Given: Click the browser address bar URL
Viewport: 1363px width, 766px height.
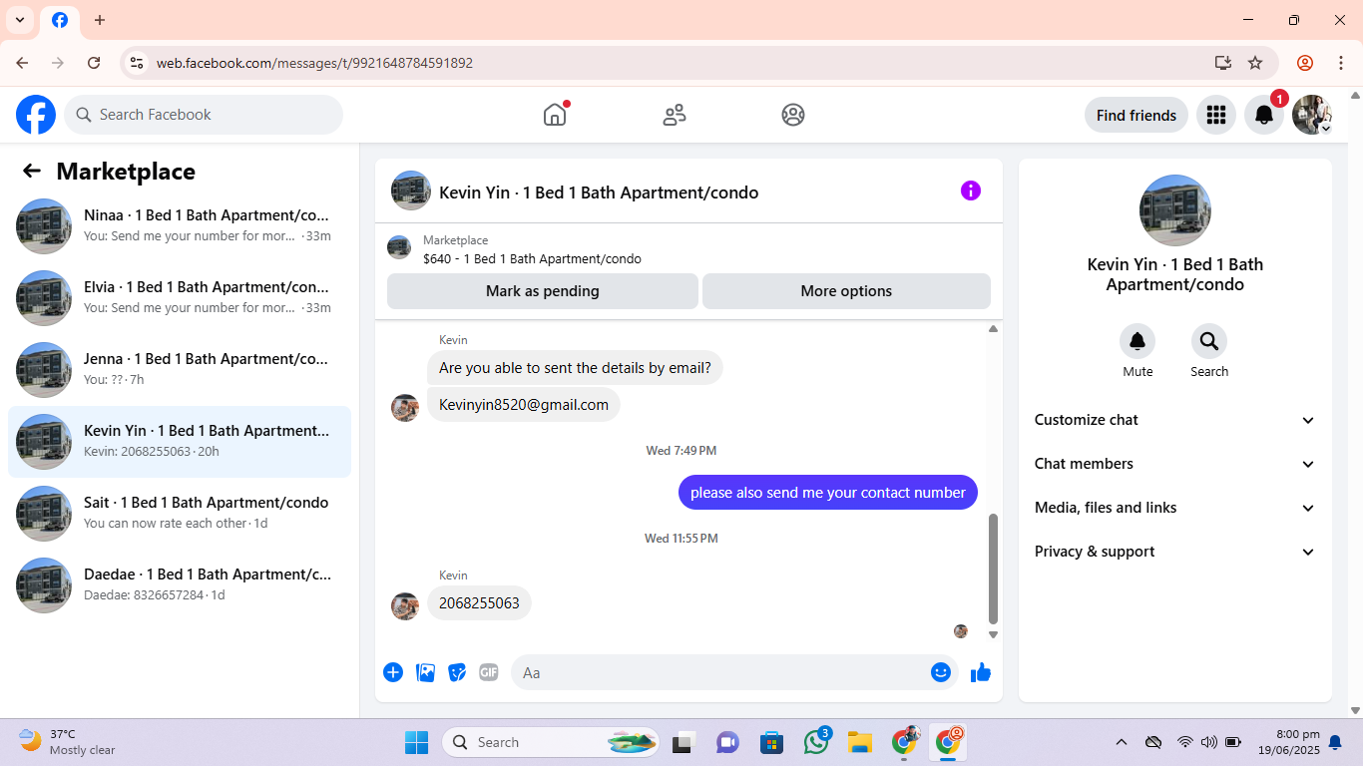Looking at the screenshot, I should pyautogui.click(x=314, y=63).
